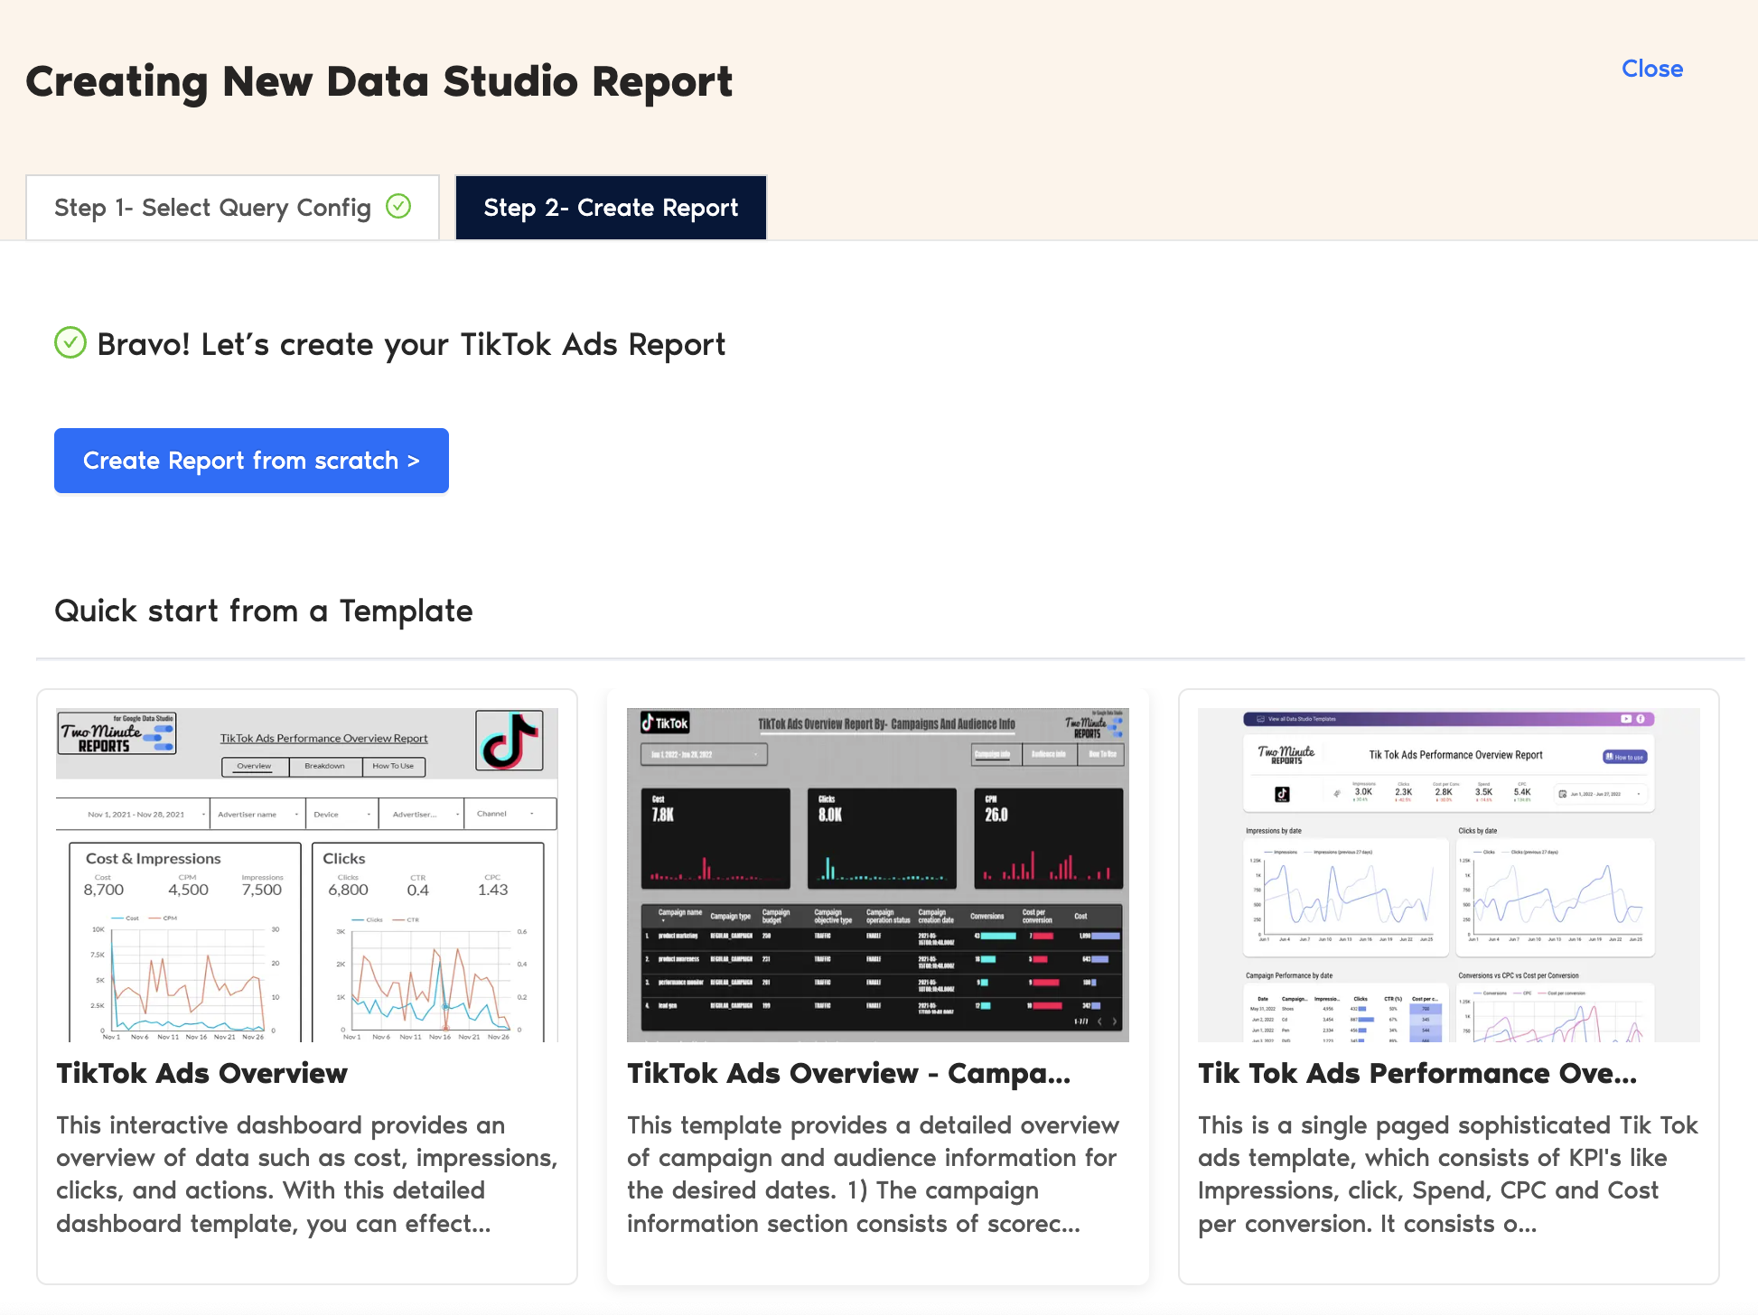Click description starting "This template provides a detailed"

click(874, 1174)
